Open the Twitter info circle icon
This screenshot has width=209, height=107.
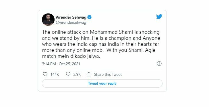[x=159, y=64]
